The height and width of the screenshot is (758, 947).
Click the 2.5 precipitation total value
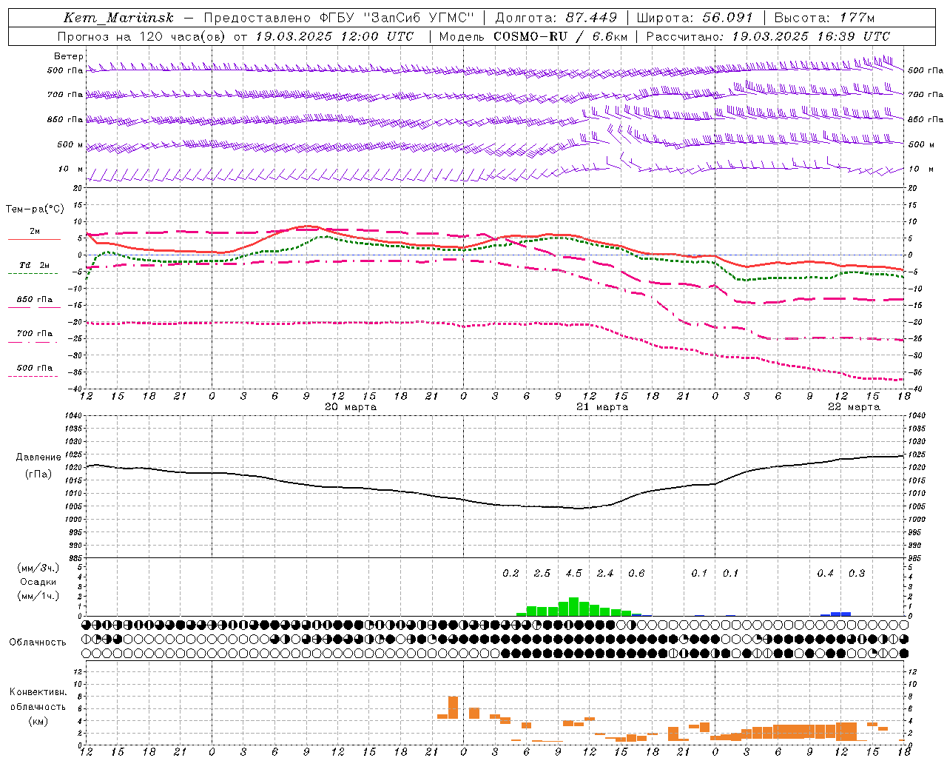542,573
